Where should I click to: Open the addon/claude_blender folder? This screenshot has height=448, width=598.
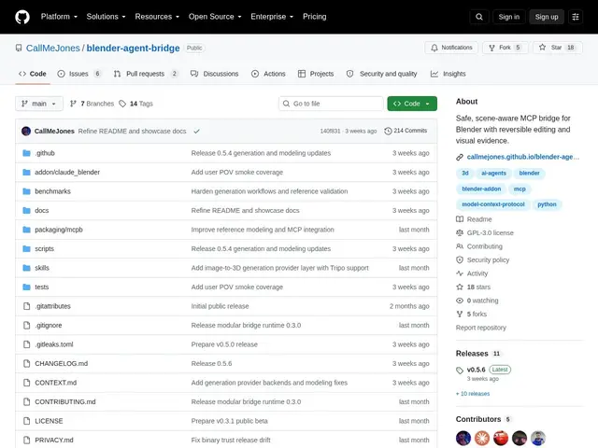pos(67,172)
